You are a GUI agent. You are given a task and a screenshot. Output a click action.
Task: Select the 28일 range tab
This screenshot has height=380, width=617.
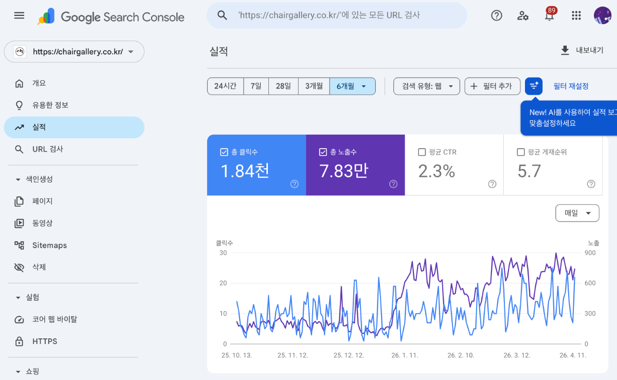283,86
